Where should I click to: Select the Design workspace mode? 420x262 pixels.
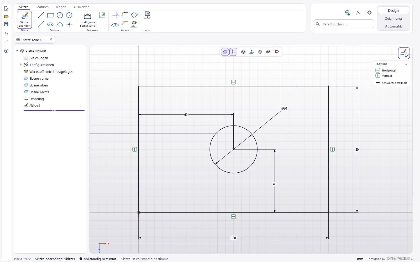[x=393, y=10]
